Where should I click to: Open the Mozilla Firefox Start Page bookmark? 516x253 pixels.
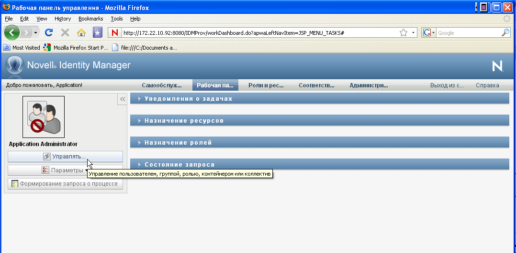(76, 48)
